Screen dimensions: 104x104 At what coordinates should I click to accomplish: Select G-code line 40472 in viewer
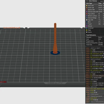[x=95, y=76]
